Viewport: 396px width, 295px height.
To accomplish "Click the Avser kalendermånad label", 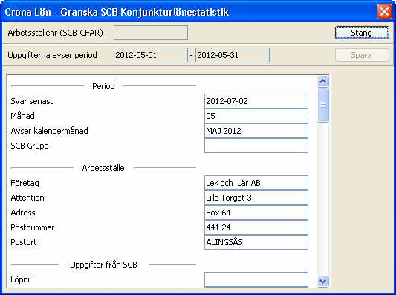I will 49,131.
